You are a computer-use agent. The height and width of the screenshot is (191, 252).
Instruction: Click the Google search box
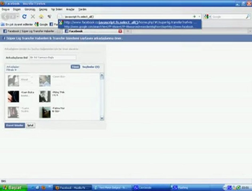coord(229,17)
